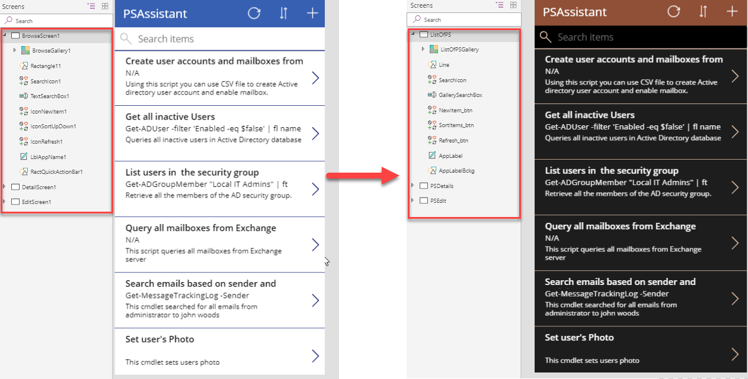Switch left Screens panel to thumbnail view
Viewport: 748px width, 379px height.
[105, 5]
